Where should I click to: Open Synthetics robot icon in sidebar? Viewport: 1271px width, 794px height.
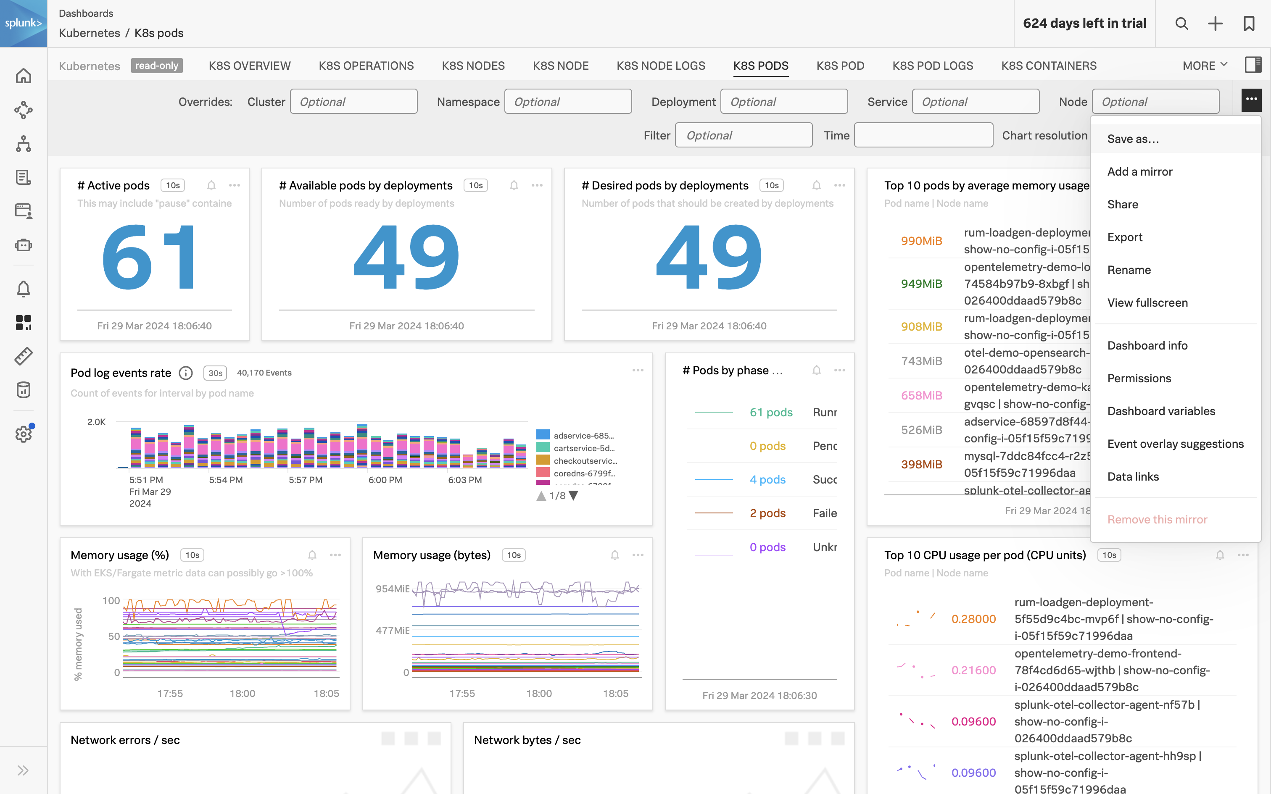pos(24,245)
